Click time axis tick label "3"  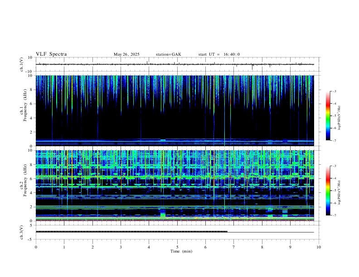(121, 247)
